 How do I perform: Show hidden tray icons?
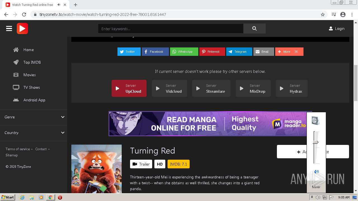312,197
